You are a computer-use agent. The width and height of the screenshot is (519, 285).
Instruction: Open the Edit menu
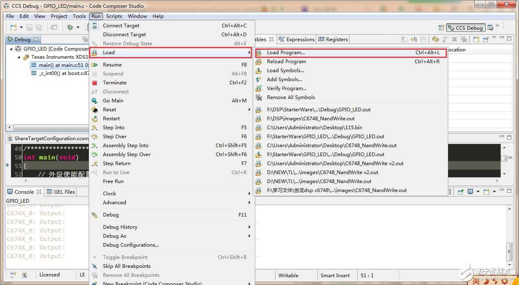pyautogui.click(x=24, y=16)
